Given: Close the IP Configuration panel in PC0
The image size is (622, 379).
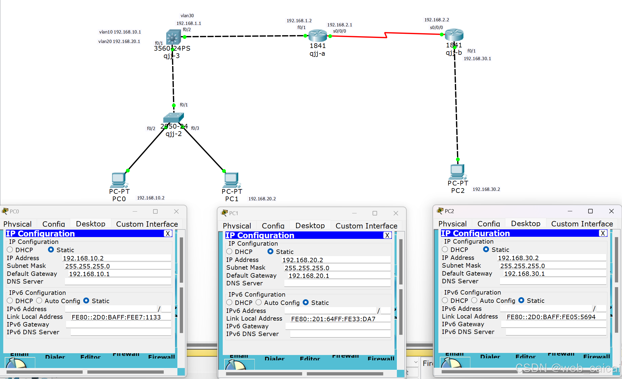Looking at the screenshot, I should [168, 234].
